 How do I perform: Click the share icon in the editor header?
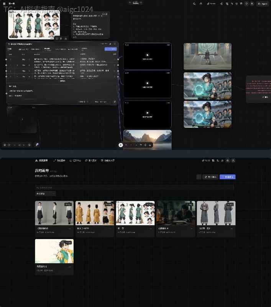tap(221, 4)
